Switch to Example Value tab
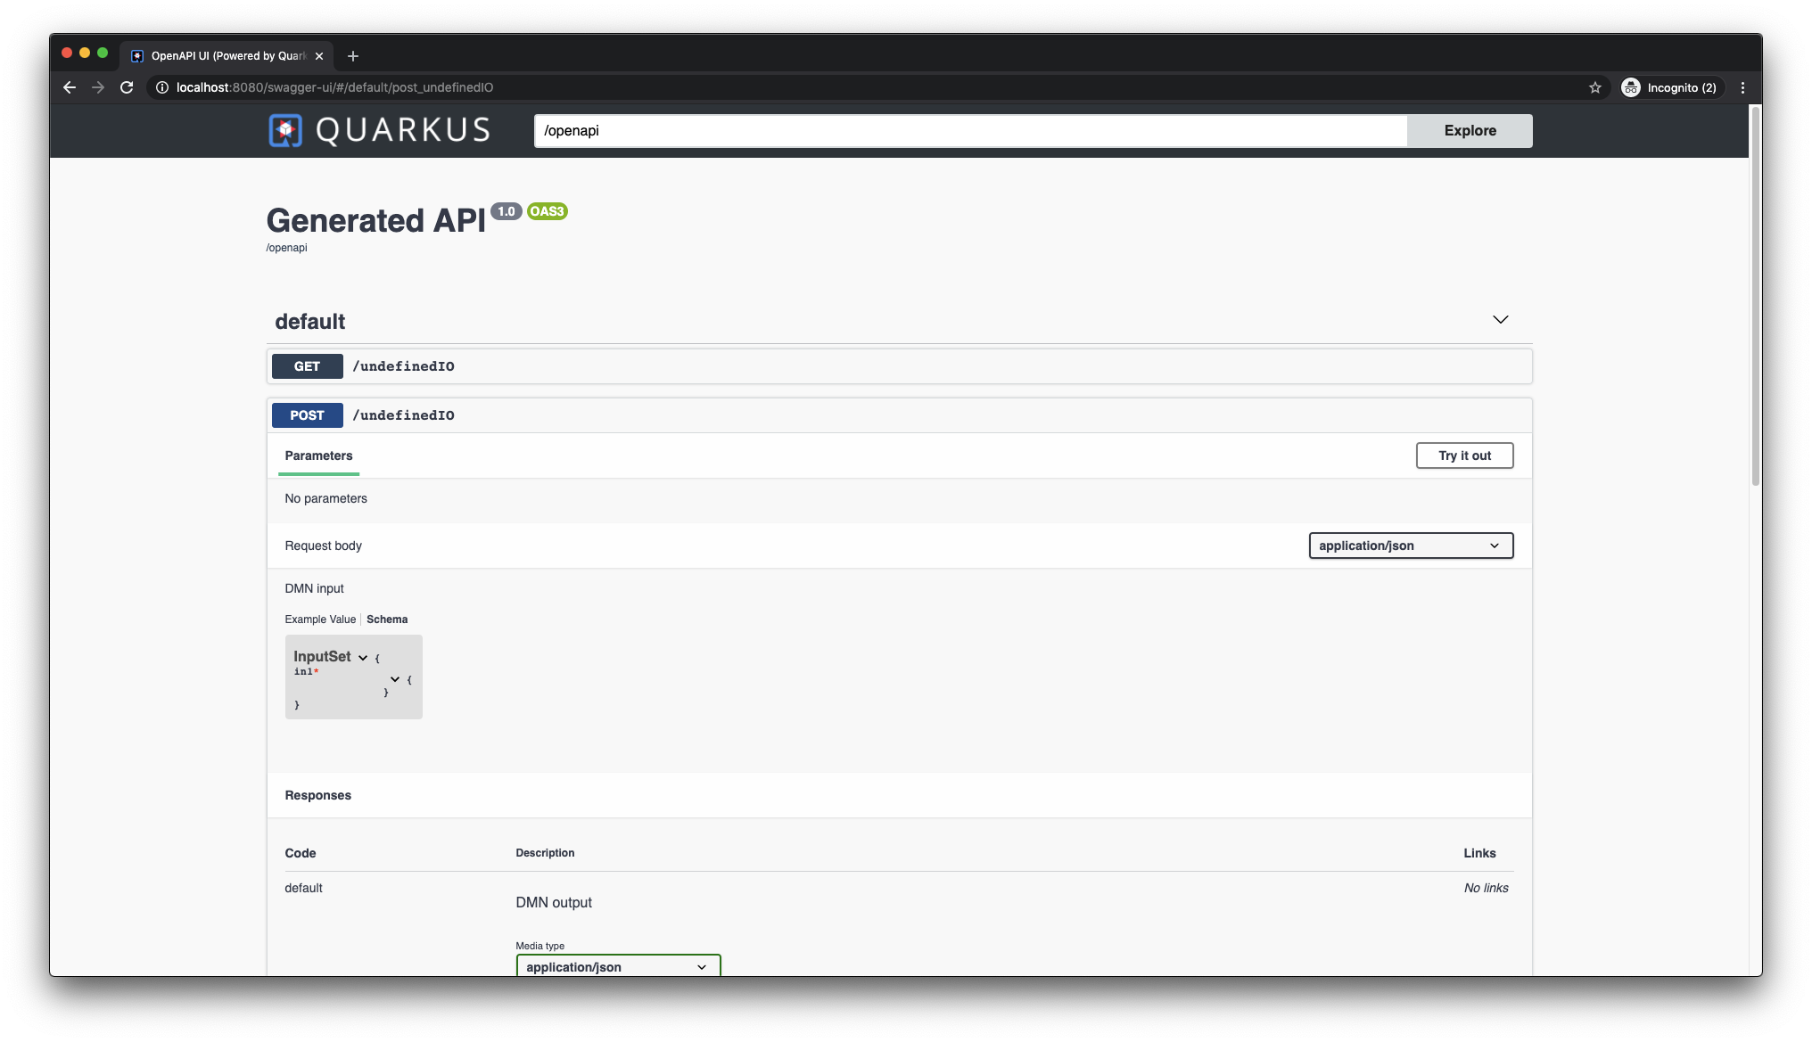 [320, 619]
